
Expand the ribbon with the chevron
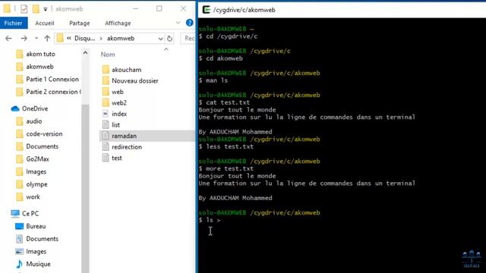click(178, 23)
